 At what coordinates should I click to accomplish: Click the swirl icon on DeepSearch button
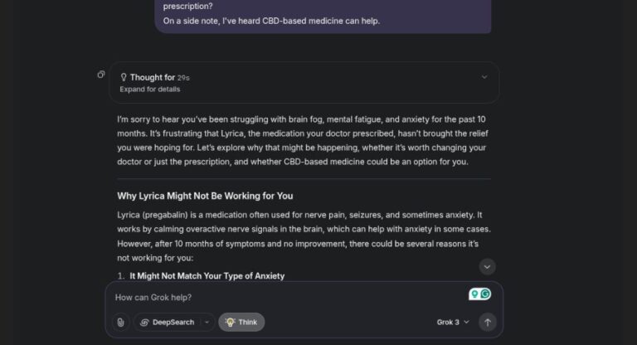[144, 323]
